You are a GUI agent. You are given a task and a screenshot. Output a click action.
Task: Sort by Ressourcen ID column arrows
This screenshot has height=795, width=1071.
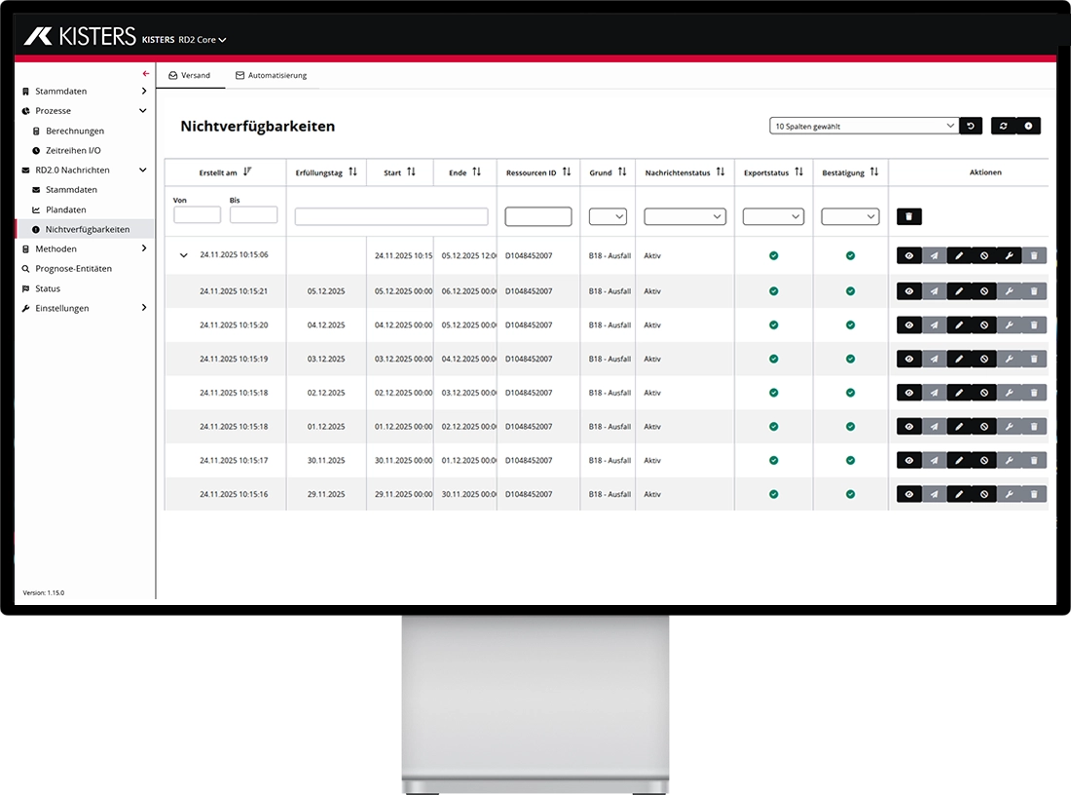567,172
